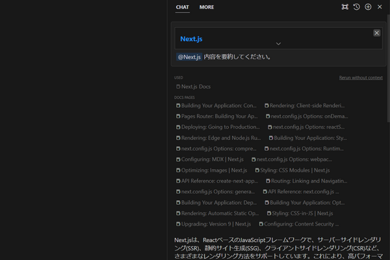390x260 pixels.
Task: Expand the Next.js context chevron
Action: coord(278,44)
